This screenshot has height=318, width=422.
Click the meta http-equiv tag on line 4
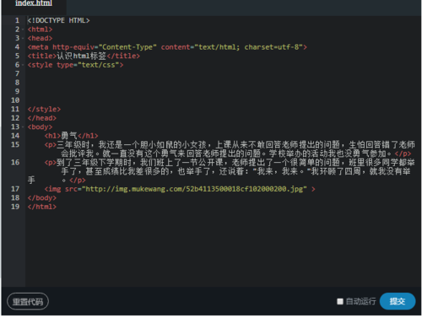coord(167,47)
